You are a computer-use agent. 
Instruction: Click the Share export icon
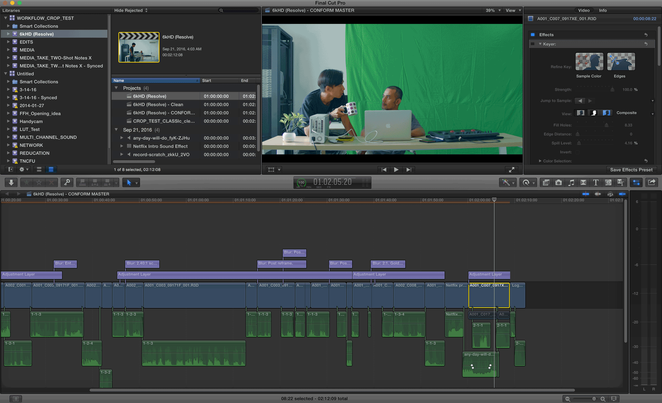point(651,182)
